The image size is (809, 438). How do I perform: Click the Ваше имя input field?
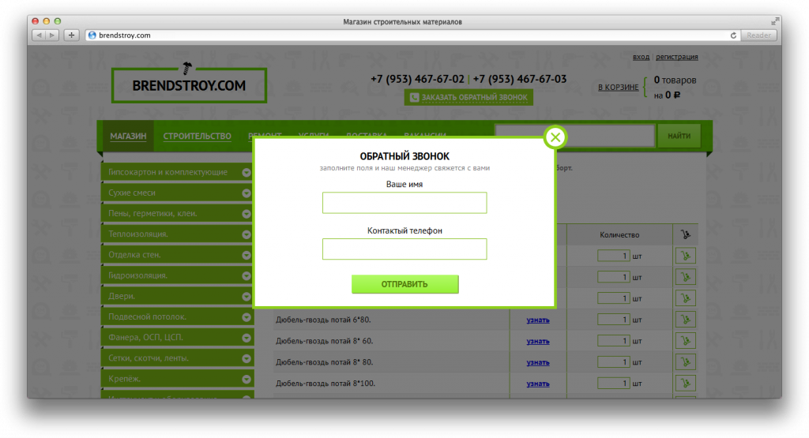pos(404,203)
